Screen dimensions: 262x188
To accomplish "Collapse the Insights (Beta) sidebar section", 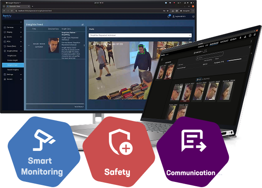I will [x=13, y=51].
